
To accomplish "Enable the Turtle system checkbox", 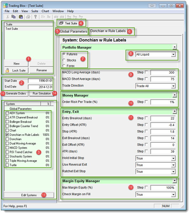I will pos(7,165).
